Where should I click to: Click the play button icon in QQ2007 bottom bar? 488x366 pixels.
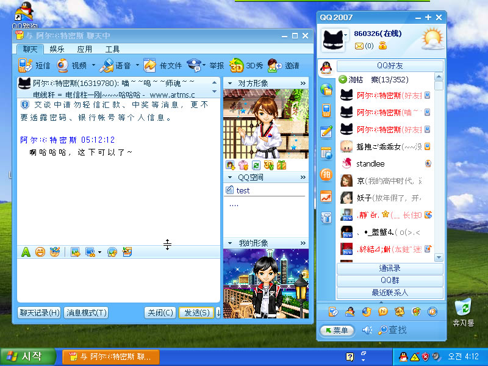[x=432, y=311]
